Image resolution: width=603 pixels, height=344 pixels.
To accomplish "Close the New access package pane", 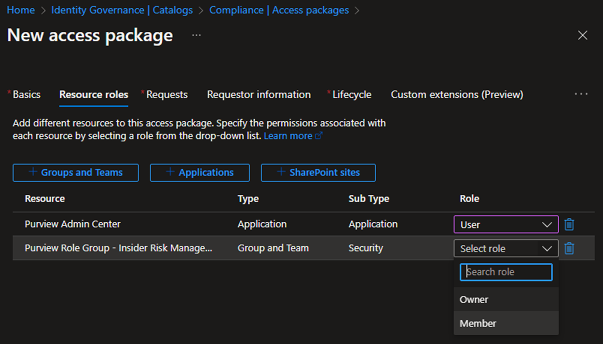I will coord(583,35).
